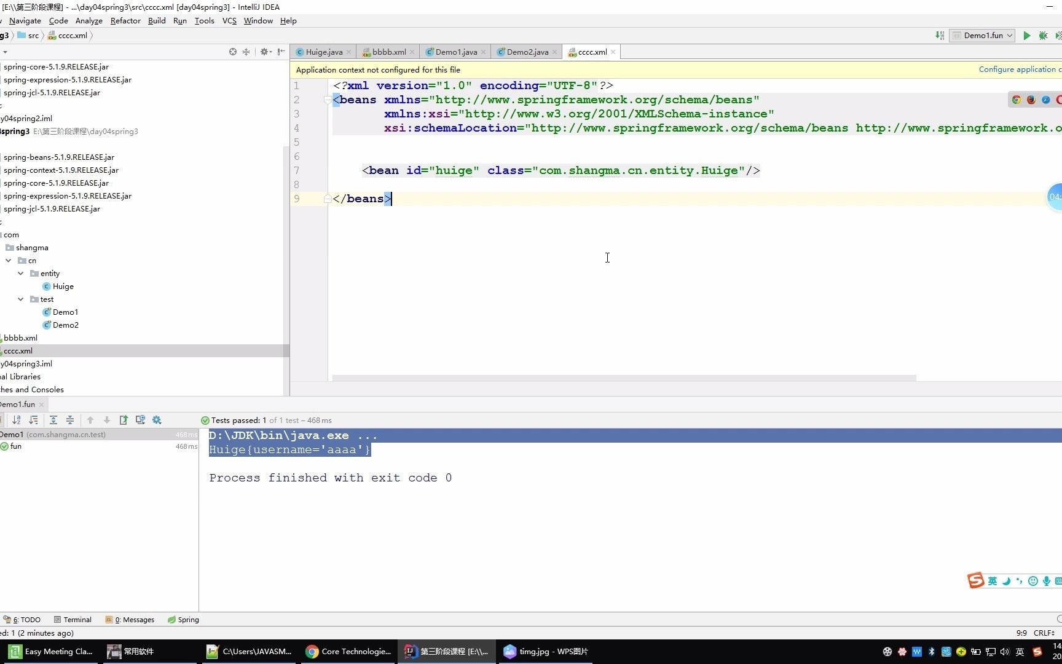Collapse the cn package node
The image size is (1062, 664).
click(9, 261)
